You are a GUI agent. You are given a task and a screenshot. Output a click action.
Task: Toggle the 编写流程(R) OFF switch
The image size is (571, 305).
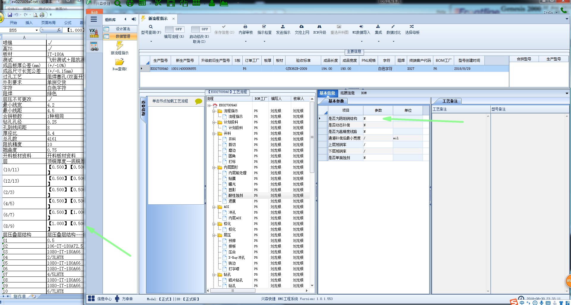[175, 29]
